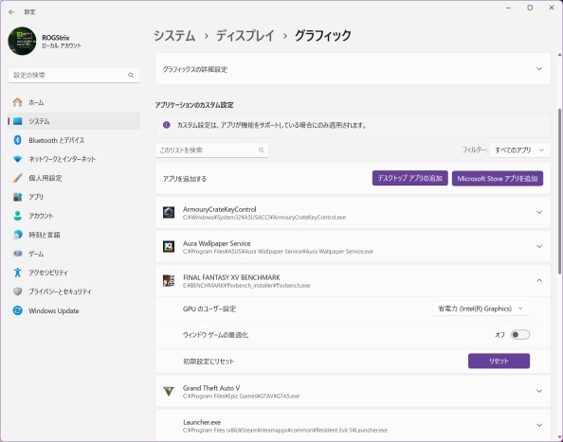This screenshot has width=563, height=442.
Task: Maximize the settings window
Action: (x=530, y=8)
